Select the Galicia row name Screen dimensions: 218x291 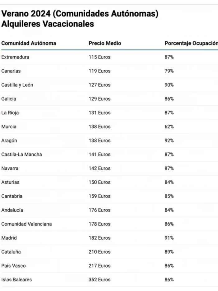9,99
